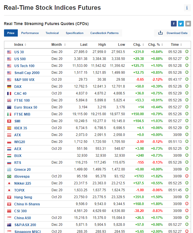The width and height of the screenshot is (193, 233).
Task: Click green clock icon in DAX row
Action: [187, 86]
